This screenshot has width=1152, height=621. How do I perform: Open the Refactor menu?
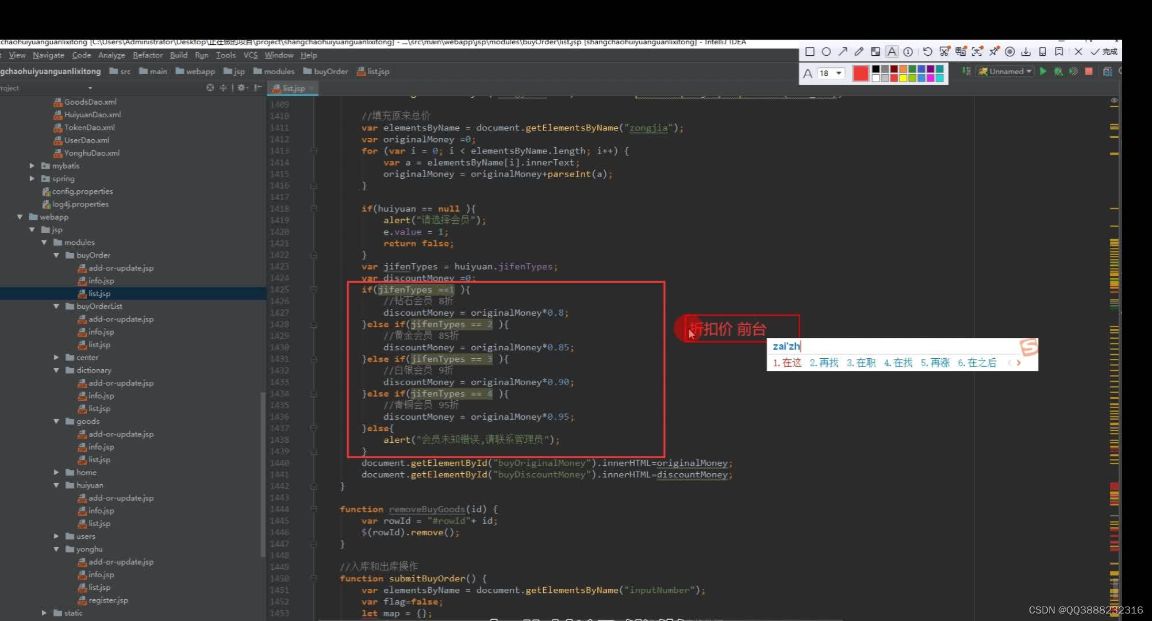click(x=148, y=55)
